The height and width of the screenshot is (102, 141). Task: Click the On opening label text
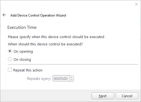pyautogui.click(x=23, y=52)
